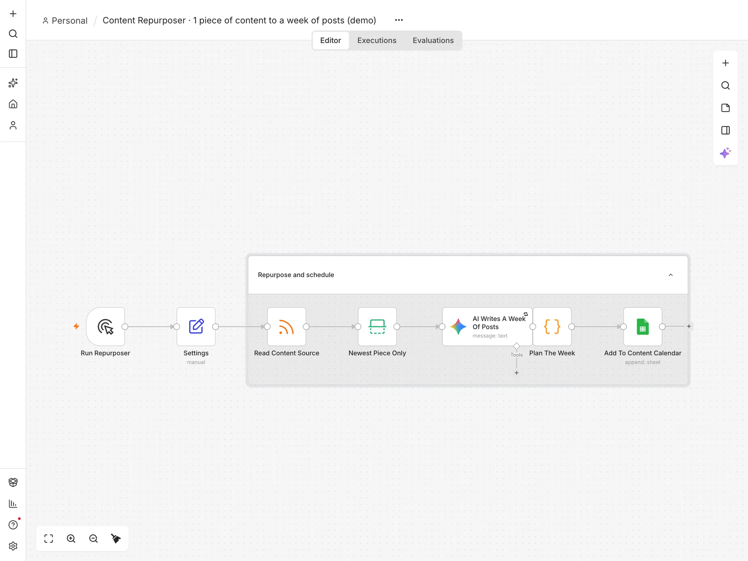This screenshot has width=748, height=561.
Task: Zoom out on the canvas
Action: click(93, 538)
